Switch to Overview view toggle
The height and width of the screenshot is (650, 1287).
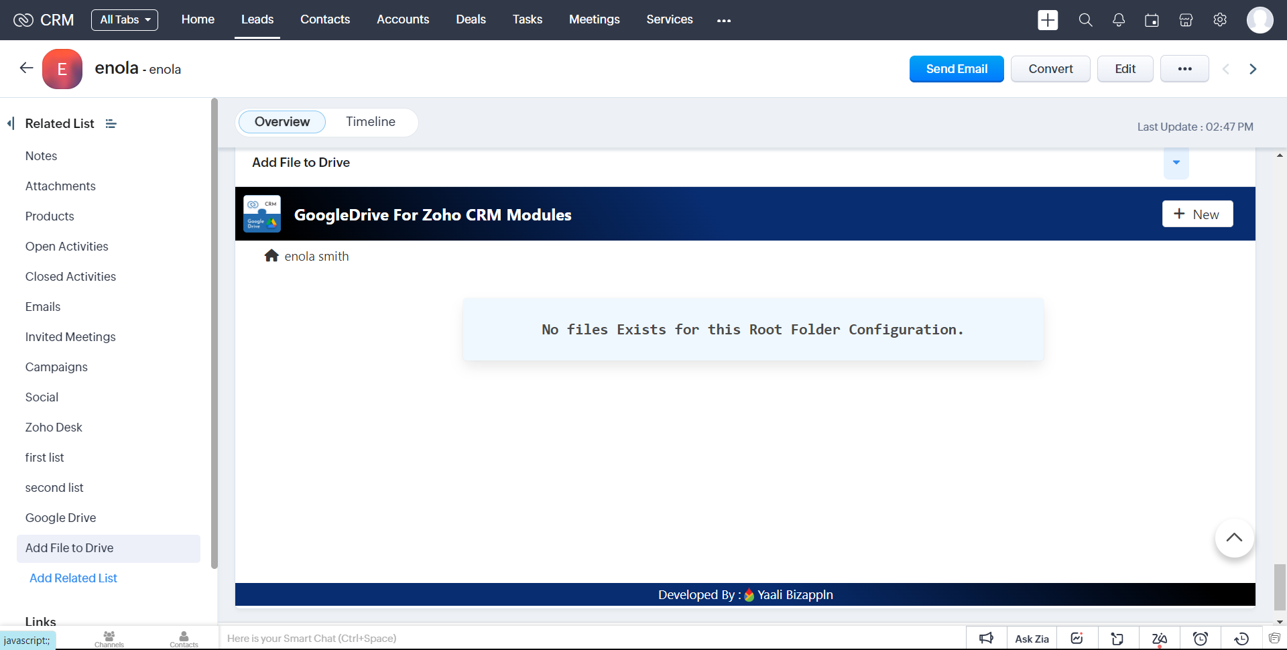(x=282, y=122)
